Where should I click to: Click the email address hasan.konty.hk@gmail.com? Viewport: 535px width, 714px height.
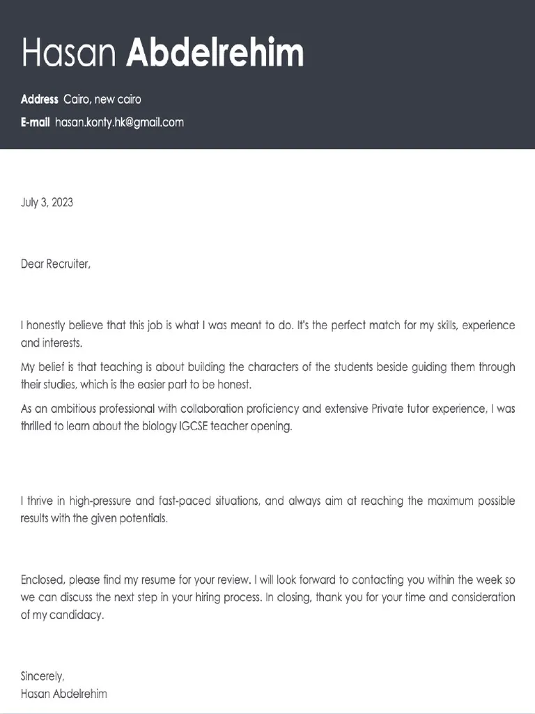[x=119, y=122]
